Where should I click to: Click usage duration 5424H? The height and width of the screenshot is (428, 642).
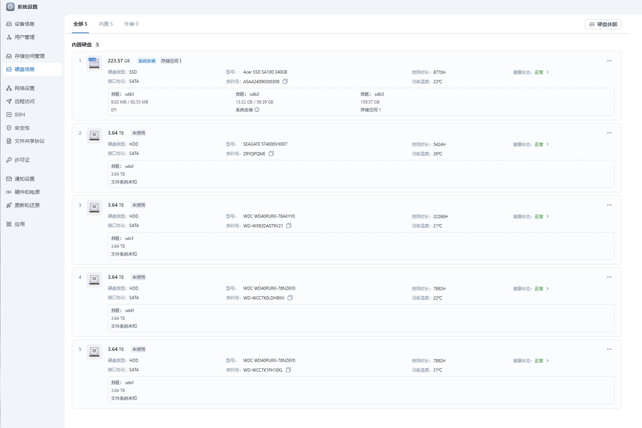click(x=439, y=145)
